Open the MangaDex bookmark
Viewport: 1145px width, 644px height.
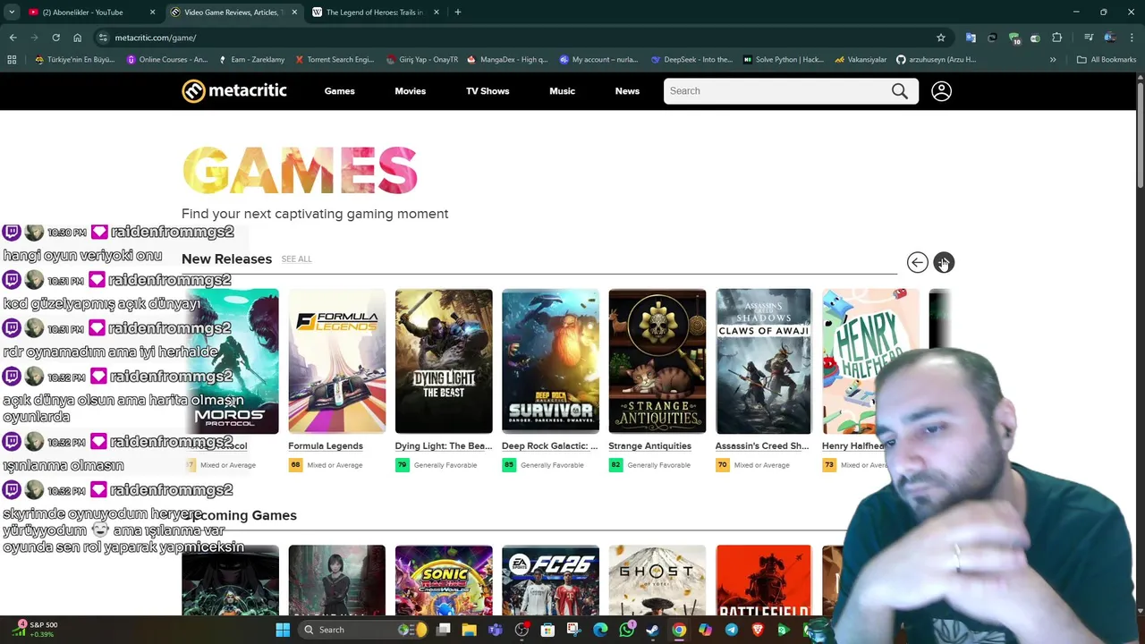(x=505, y=60)
